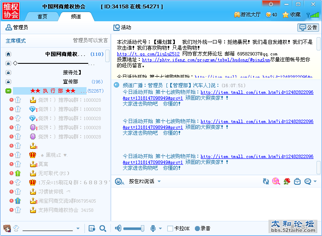The width and height of the screenshot is (322, 236).
Task: Click red crown badge of 黑桃zZ
Action: click(x=33, y=155)
